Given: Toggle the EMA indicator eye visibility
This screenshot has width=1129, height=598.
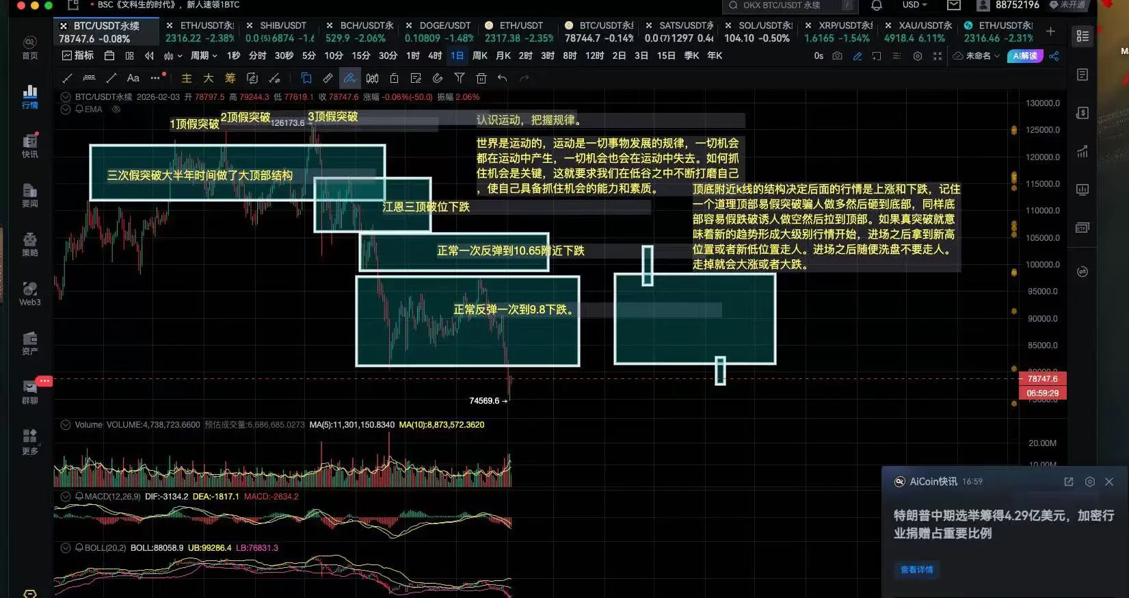Looking at the screenshot, I should pyautogui.click(x=116, y=109).
